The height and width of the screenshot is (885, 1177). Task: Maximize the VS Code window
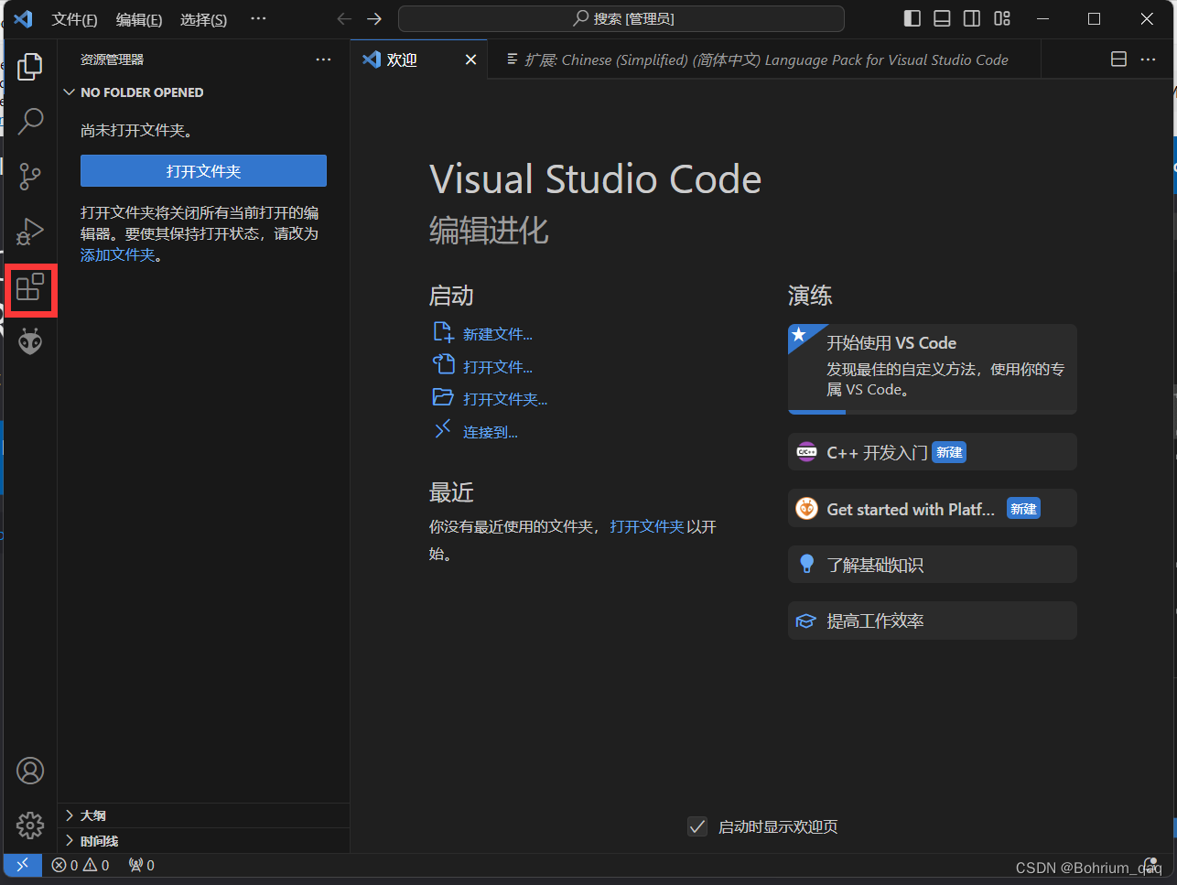point(1094,18)
